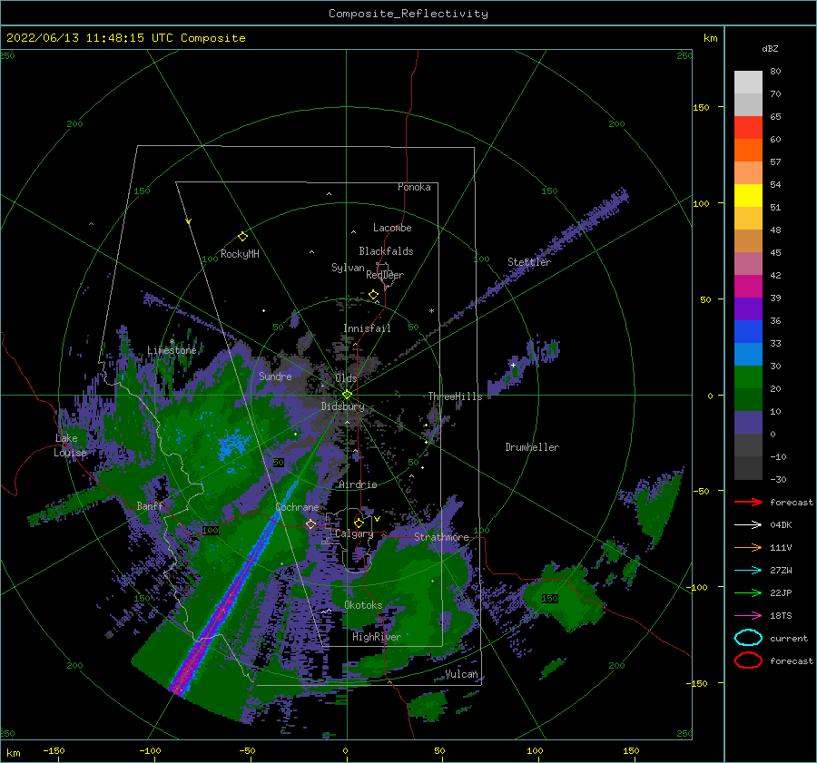The width and height of the screenshot is (817, 763).
Task: Click the yellow diamond marker below RedDeer
Action: coord(373,295)
